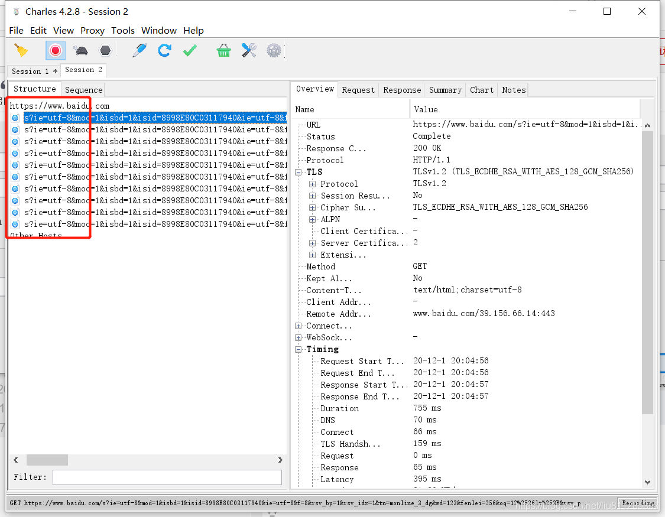This screenshot has height=517, width=665.
Task: Open the Chart tab
Action: tap(481, 90)
